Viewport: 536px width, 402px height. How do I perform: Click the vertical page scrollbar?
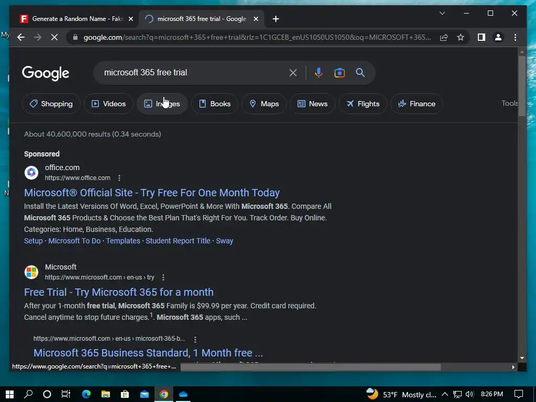click(522, 85)
